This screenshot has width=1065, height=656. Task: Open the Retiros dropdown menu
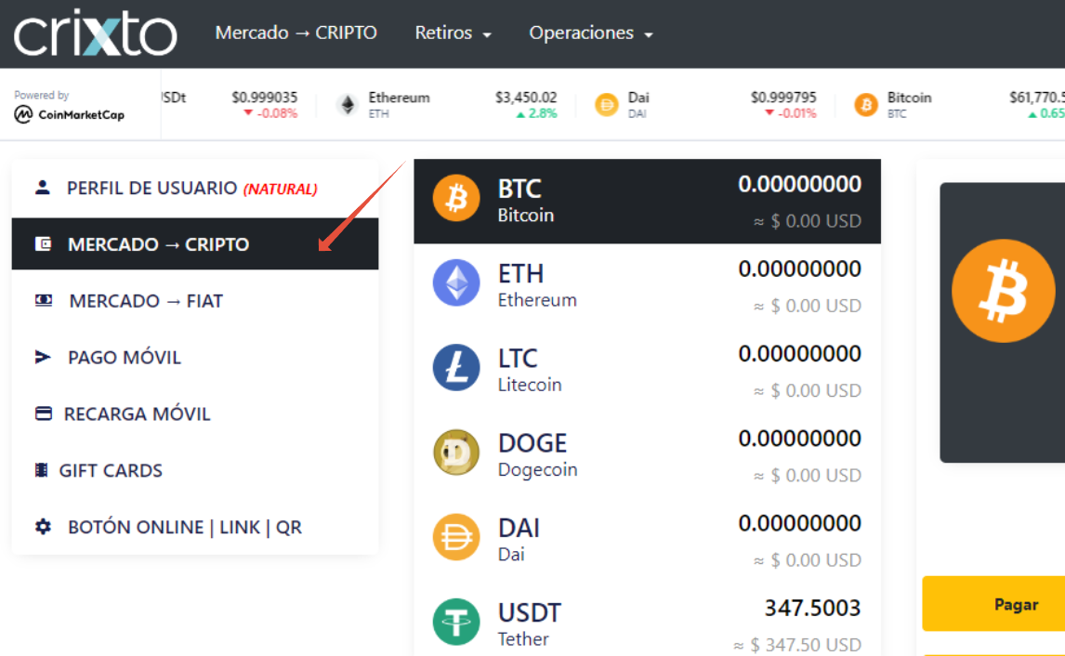(453, 33)
